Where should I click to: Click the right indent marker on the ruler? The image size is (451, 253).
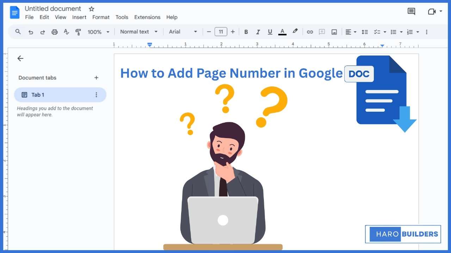(382, 46)
